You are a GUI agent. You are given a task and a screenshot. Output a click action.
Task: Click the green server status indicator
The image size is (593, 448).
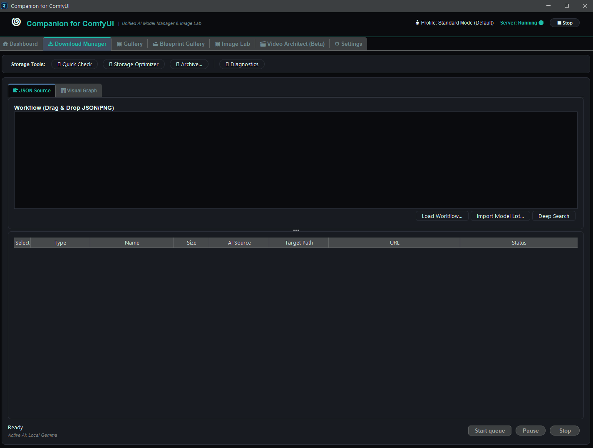(541, 23)
